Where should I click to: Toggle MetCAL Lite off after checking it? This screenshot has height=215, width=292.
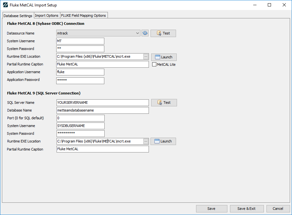tap(154, 64)
